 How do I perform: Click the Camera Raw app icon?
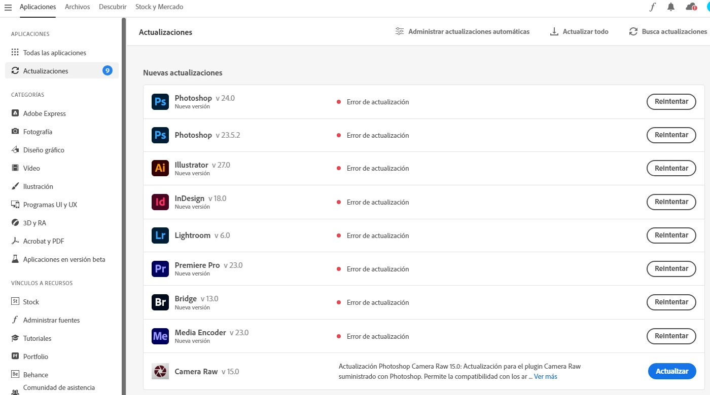160,371
